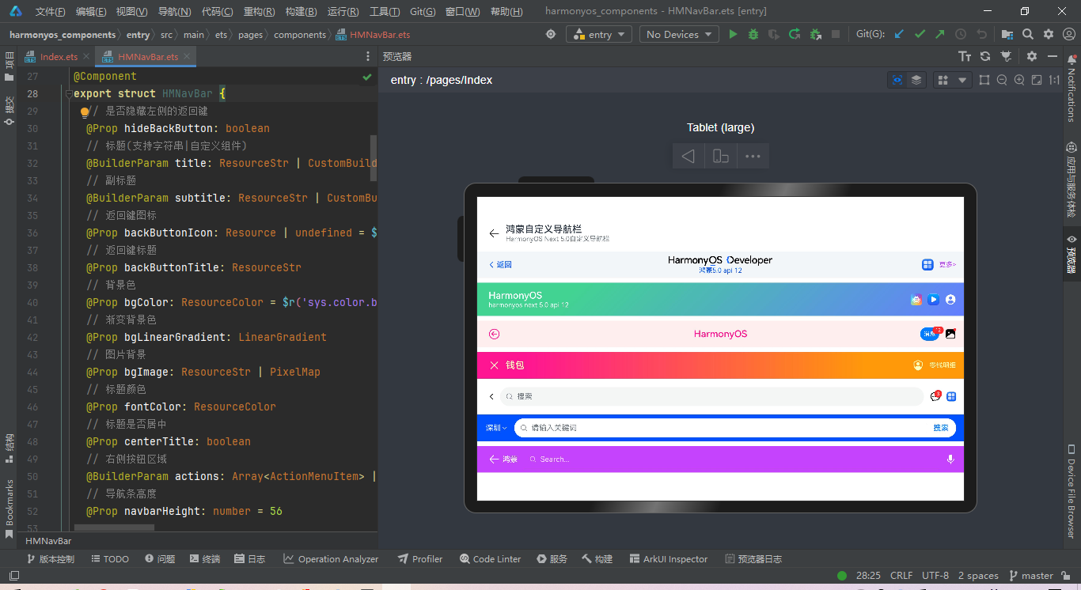Open the No Devices dropdown

[678, 34]
